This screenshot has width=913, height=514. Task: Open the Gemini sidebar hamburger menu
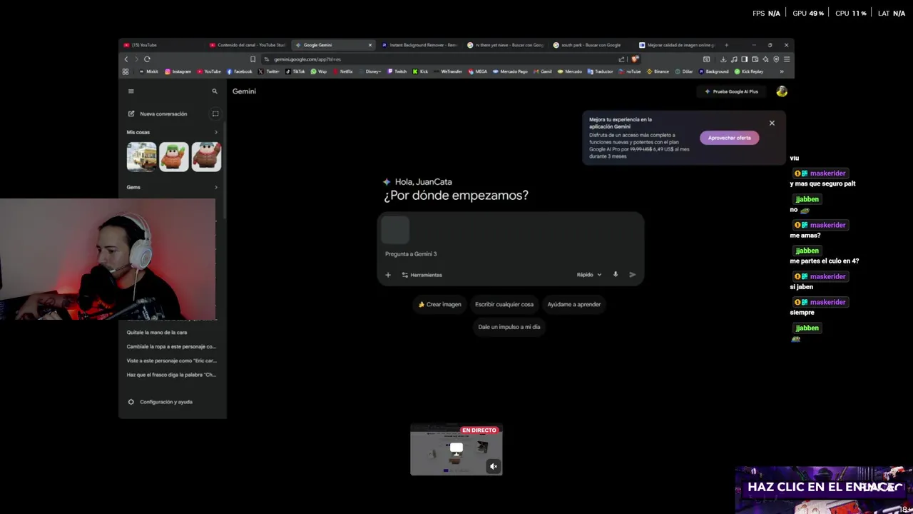(131, 91)
